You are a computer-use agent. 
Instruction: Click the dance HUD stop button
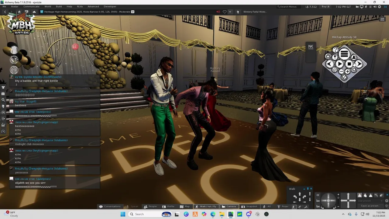click(x=349, y=64)
